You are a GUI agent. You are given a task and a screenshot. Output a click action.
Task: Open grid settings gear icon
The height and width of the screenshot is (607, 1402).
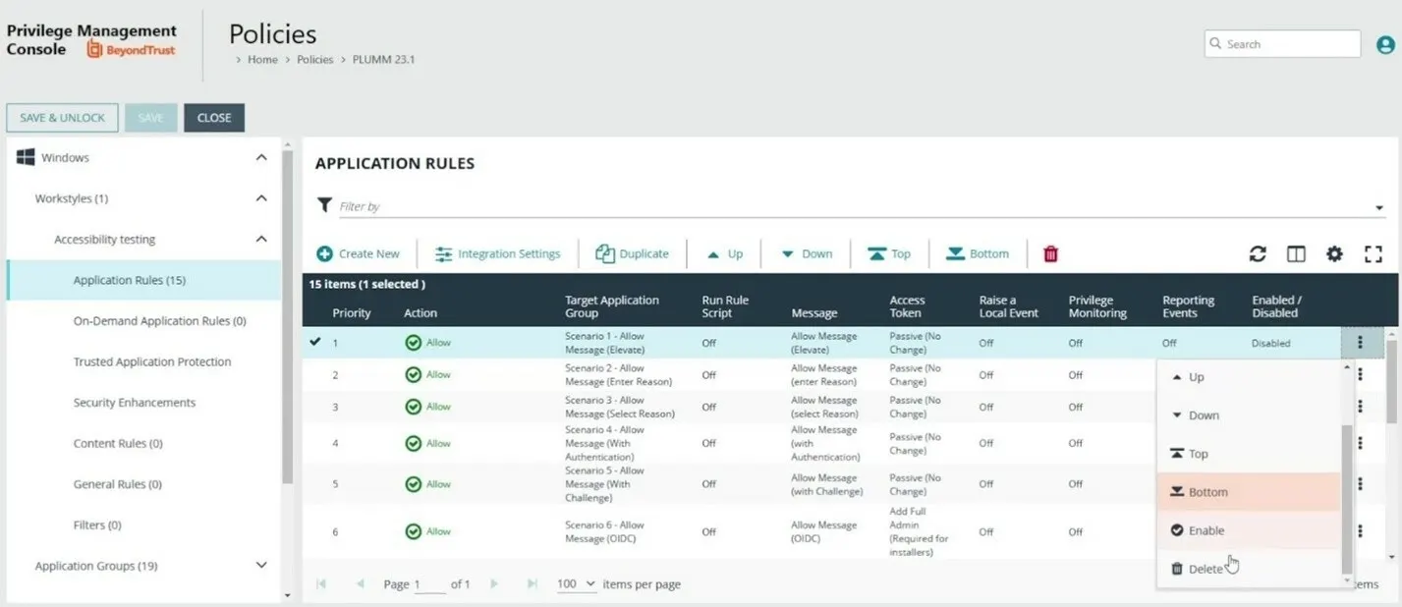click(x=1334, y=253)
